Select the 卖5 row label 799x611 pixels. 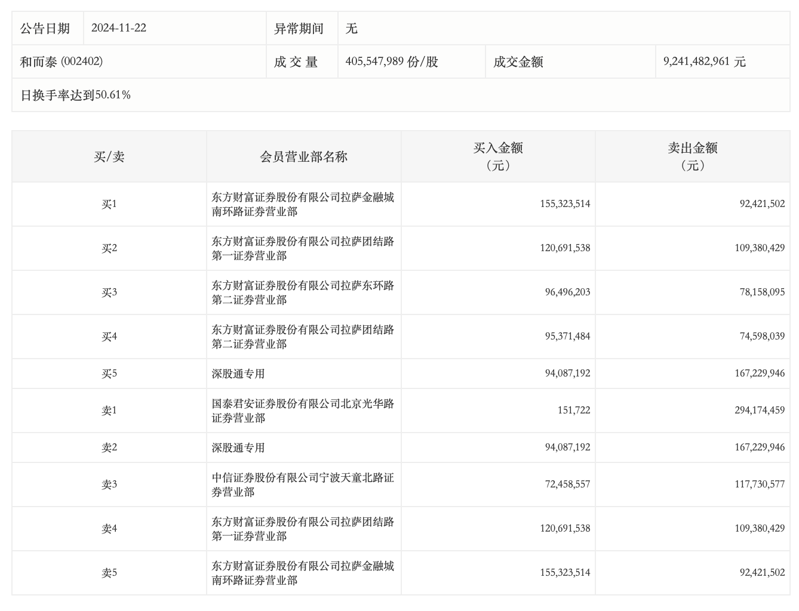tap(109, 573)
